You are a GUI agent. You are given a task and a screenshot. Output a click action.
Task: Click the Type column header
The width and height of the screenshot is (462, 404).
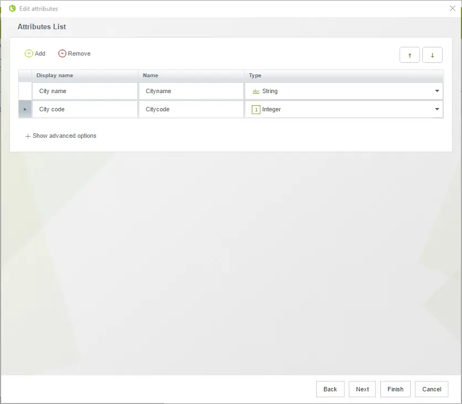pyautogui.click(x=344, y=76)
